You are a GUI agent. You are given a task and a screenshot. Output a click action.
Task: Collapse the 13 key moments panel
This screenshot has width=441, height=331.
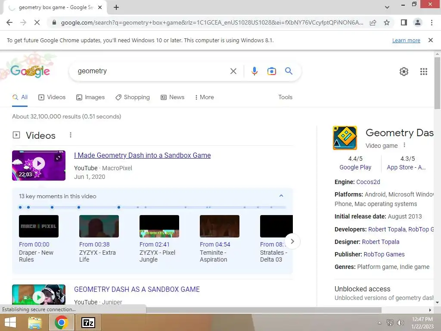point(281,196)
